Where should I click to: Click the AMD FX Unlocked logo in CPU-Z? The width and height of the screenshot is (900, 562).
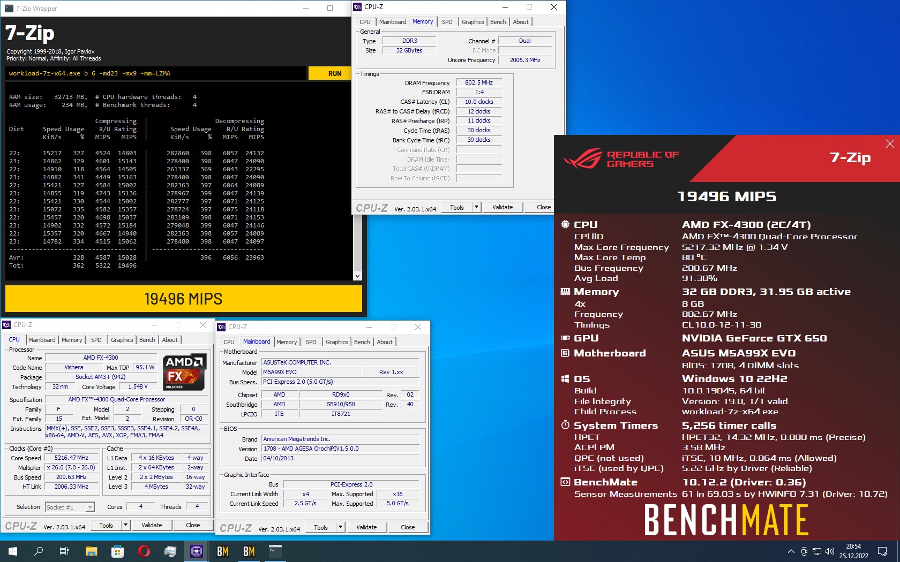184,371
